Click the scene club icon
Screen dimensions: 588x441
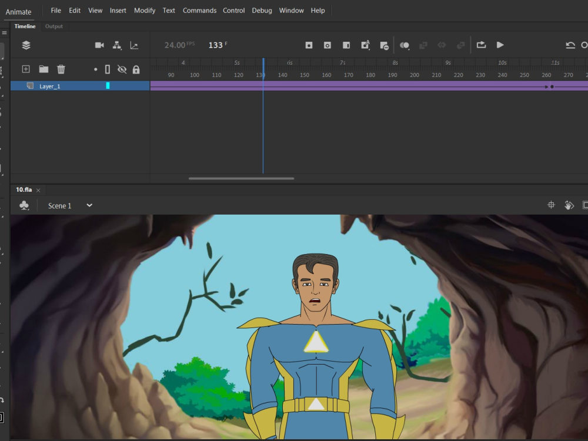[24, 205]
